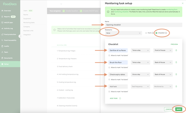Image resolution: width=186 pixels, height=113 pixels.
Task: Delete the empty Add task row
Action: pos(176,87)
